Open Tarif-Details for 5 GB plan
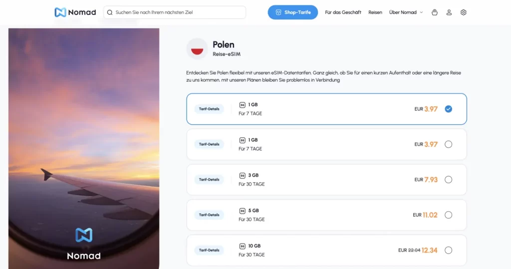Viewport: 511px width, 269px height. (x=209, y=215)
